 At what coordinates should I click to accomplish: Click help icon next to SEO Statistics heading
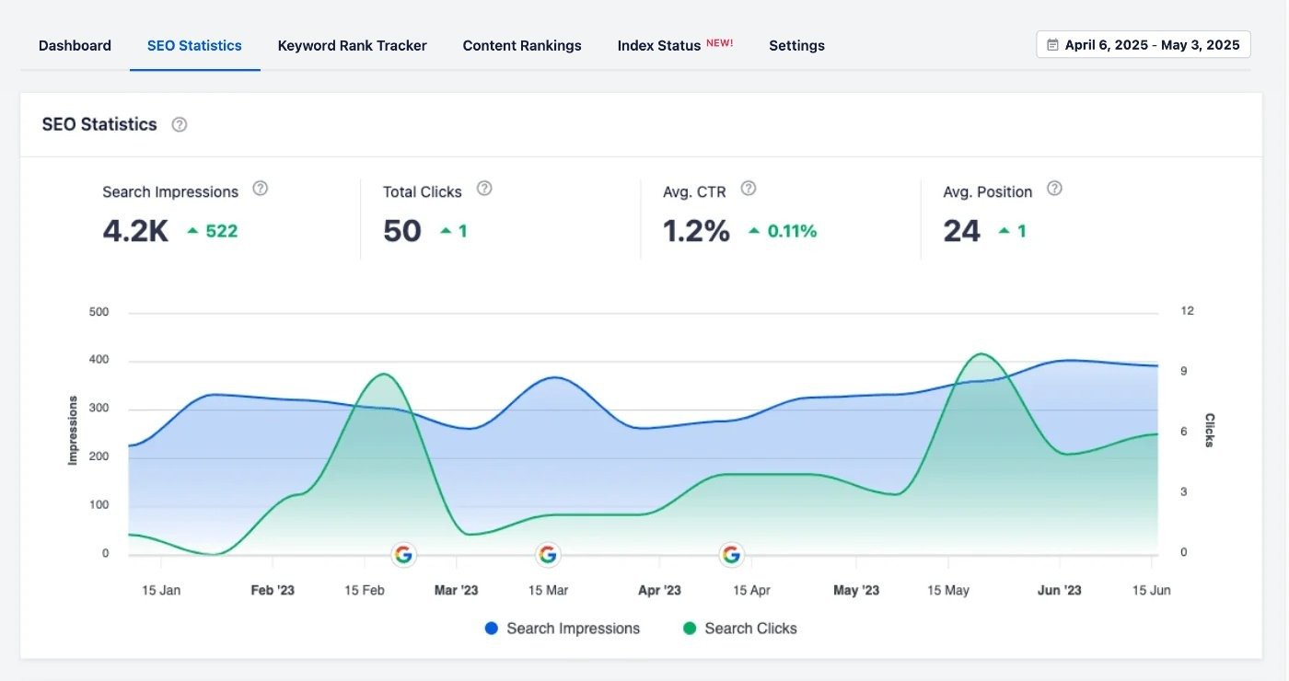[x=180, y=125]
